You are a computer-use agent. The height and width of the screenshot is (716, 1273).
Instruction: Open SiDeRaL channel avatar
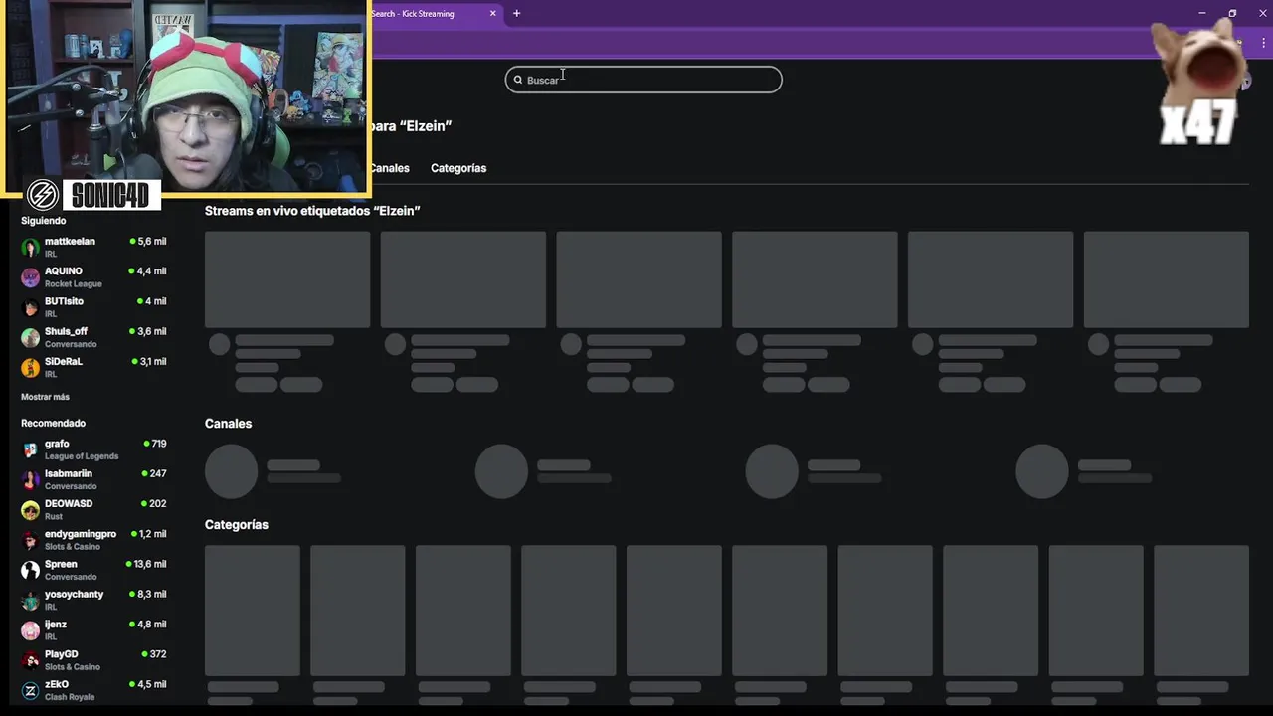click(x=30, y=368)
